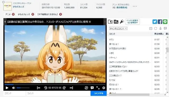Skip to the video end
Image resolution: width=169 pixels, height=97 pixels.
[x=71, y=88]
